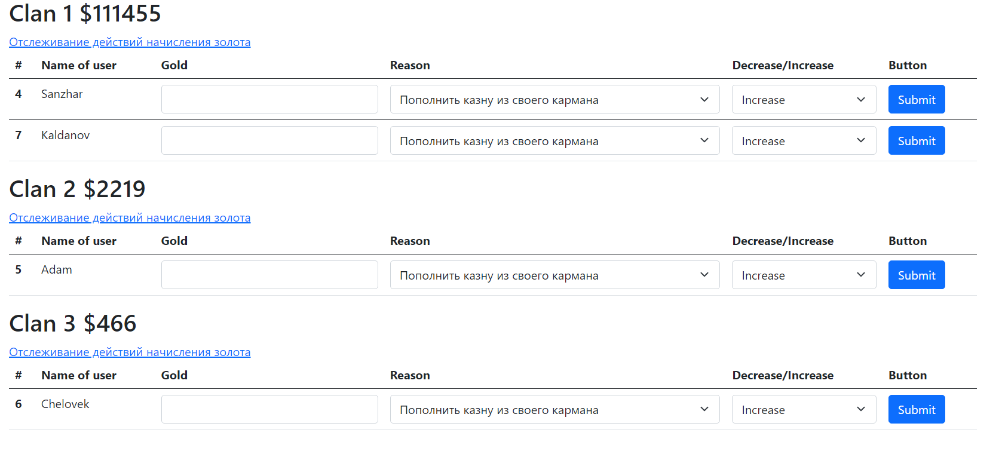Open the Decrease/Increase dropdown for Chelovek
This screenshot has width=1002, height=454.
tap(804, 409)
